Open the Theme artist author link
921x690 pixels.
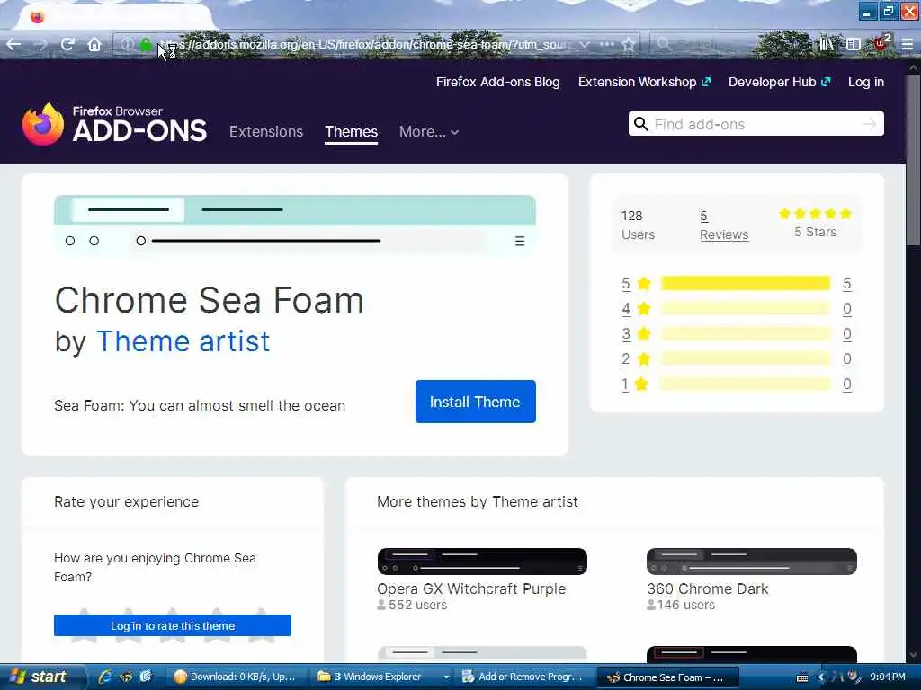point(183,341)
